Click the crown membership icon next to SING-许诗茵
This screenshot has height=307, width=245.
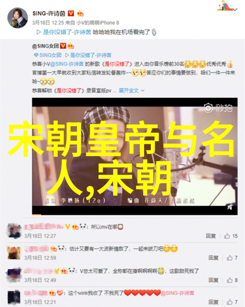click(x=80, y=13)
